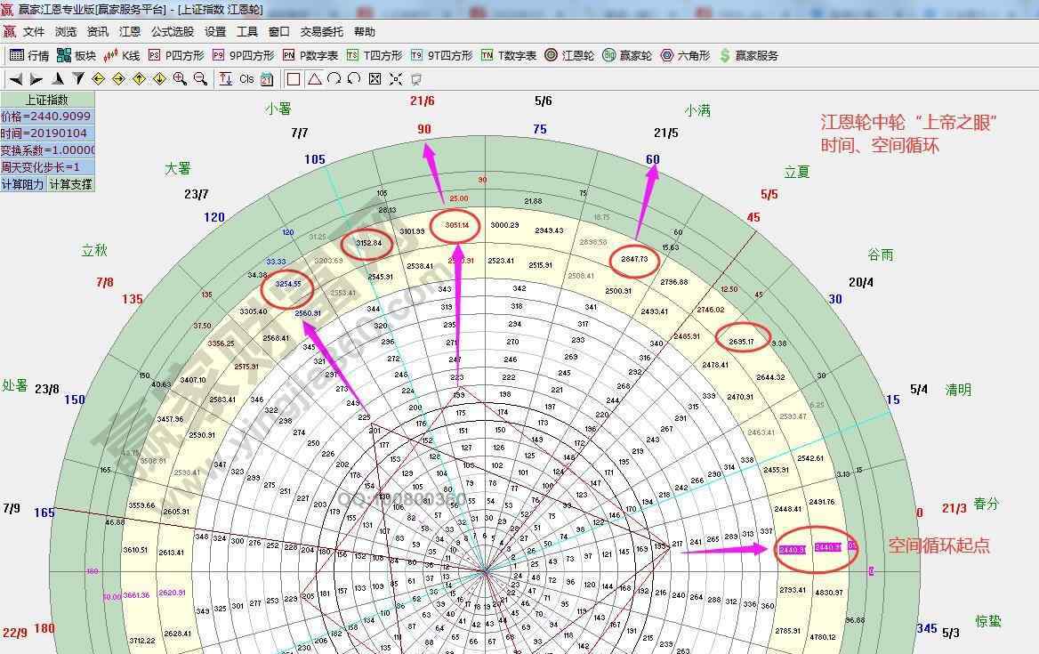Screen dimensions: 1039x654
Task: Click the black left arrow icon
Action: tap(16, 79)
